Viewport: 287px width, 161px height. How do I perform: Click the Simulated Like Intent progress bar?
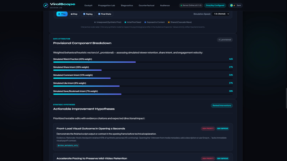tap(143, 86)
